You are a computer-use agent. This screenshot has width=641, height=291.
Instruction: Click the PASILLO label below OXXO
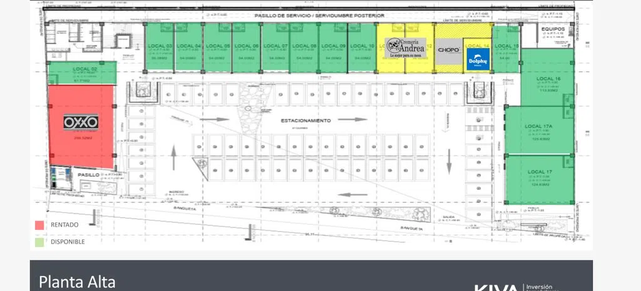[x=88, y=174]
